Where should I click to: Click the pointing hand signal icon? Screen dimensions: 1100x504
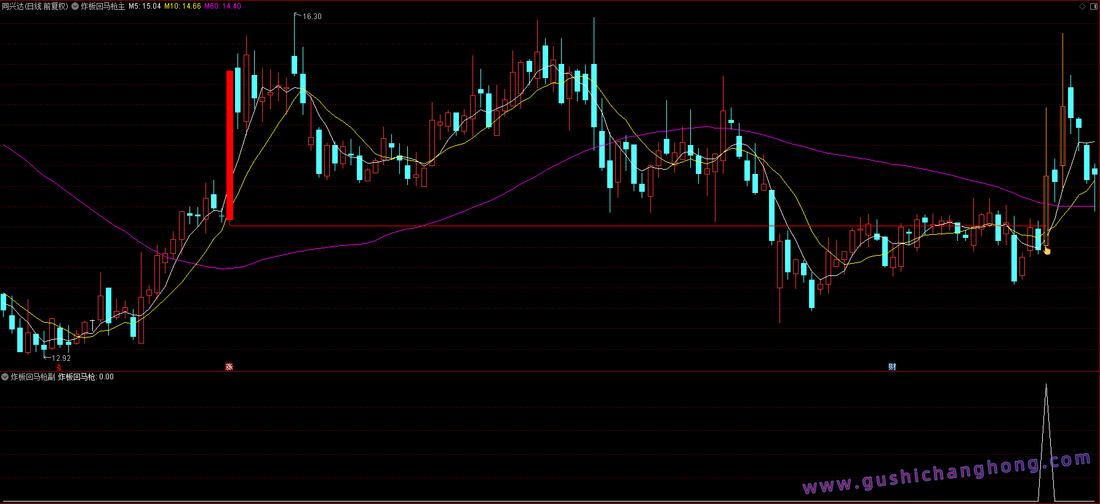(1047, 250)
